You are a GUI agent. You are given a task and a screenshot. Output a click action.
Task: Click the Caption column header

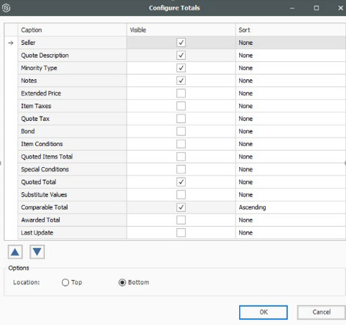72,29
